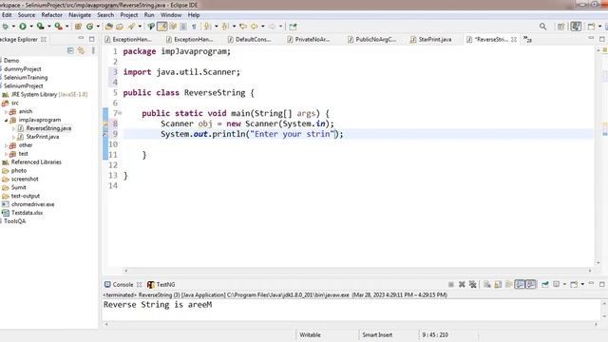Expand the test package node
Viewport: 608px width, 342px height.
coord(7,154)
